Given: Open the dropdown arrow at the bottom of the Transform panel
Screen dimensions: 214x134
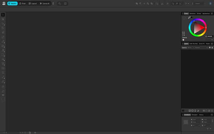Looking at the screenshot, I should pyautogui.click(x=210, y=129).
